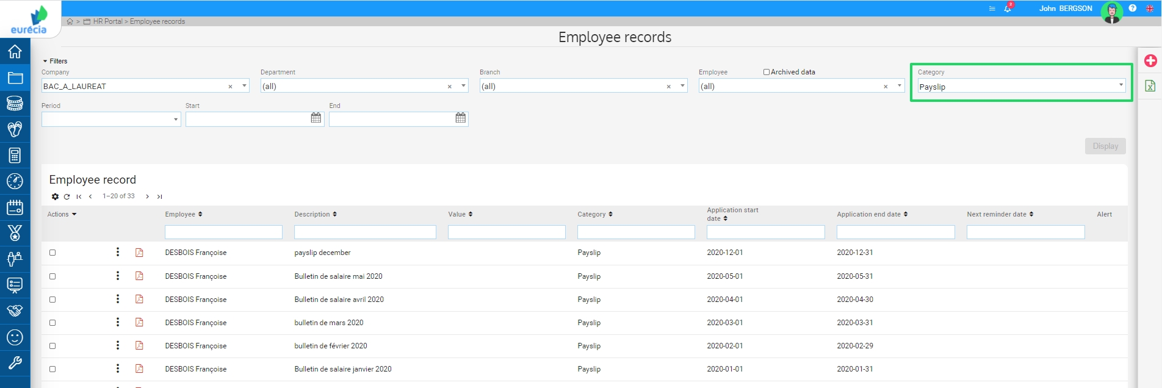Open the calendar planning sidebar icon
This screenshot has height=388, width=1162.
pyautogui.click(x=15, y=207)
